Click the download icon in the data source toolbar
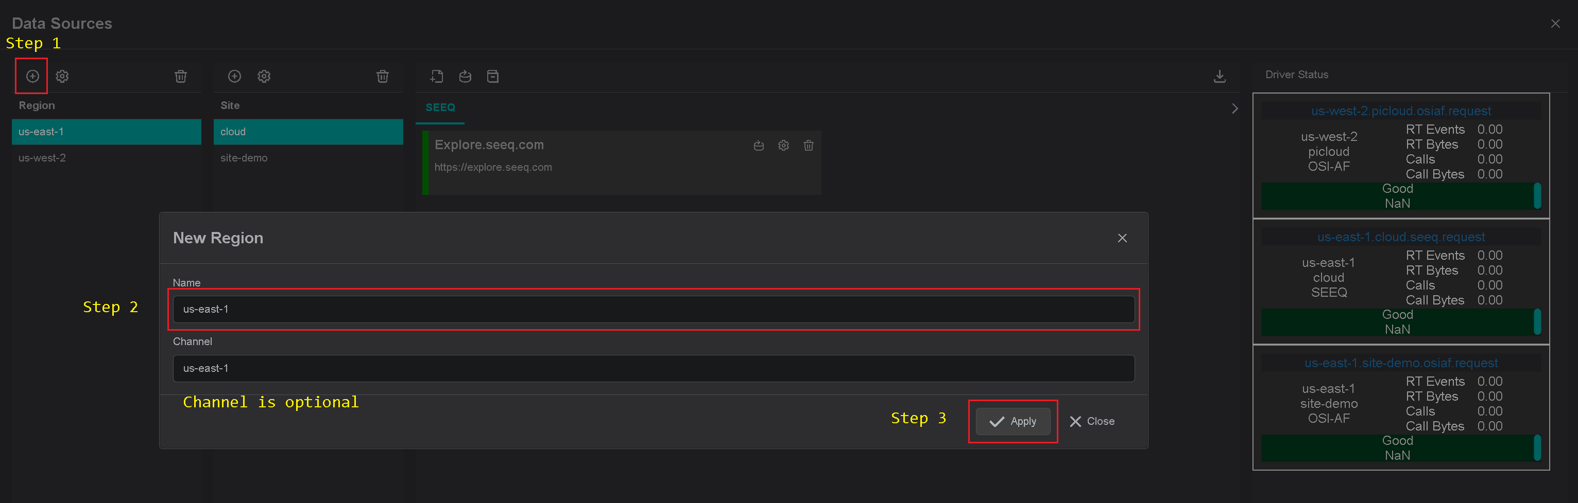This screenshot has width=1578, height=503. click(x=1220, y=76)
